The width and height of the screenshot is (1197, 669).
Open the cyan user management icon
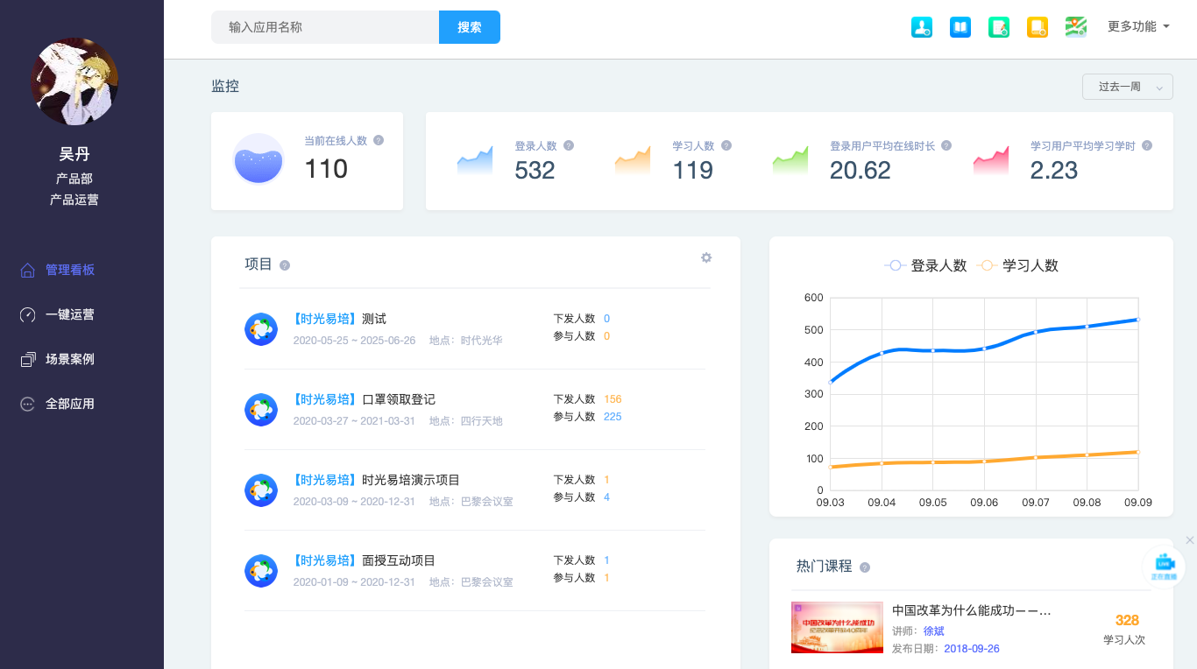coord(922,27)
